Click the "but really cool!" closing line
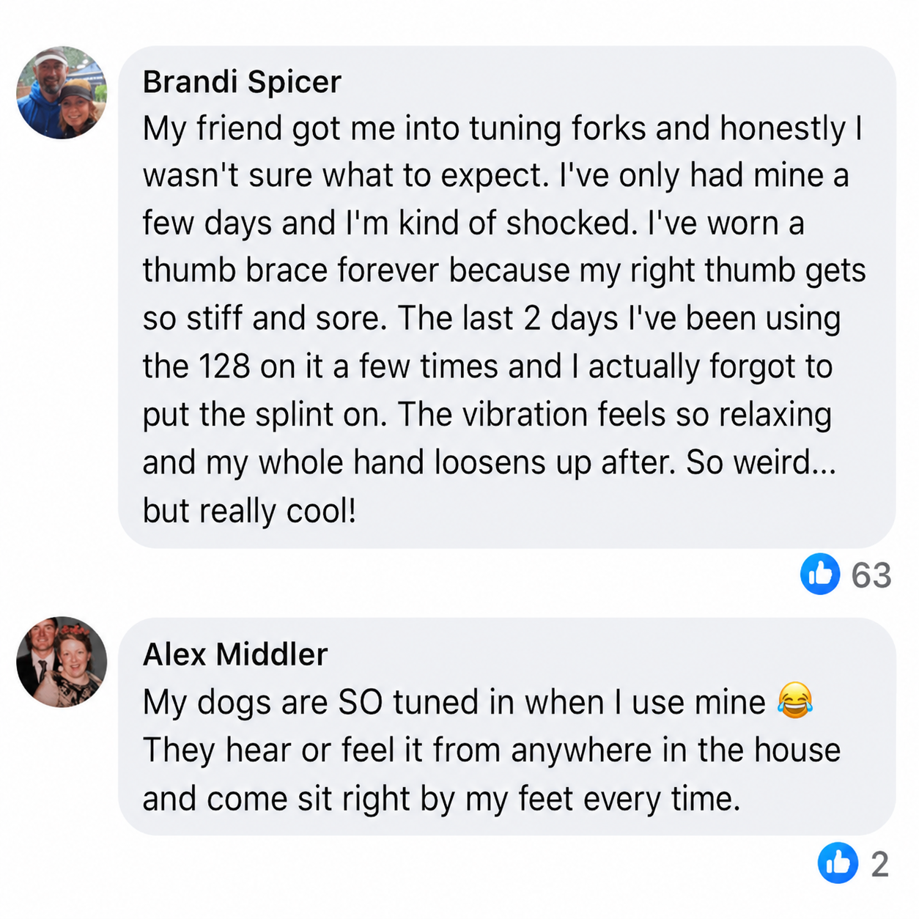The width and height of the screenshot is (919, 919). coord(249,510)
